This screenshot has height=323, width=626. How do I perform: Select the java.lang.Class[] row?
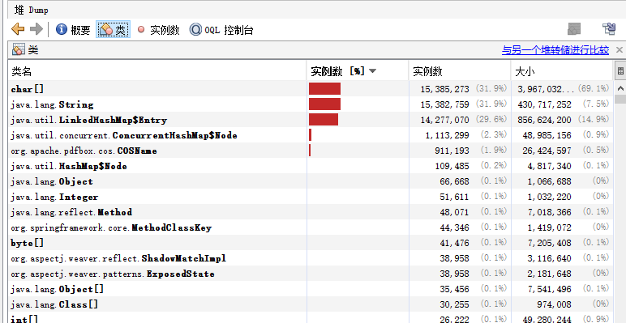coord(311,304)
